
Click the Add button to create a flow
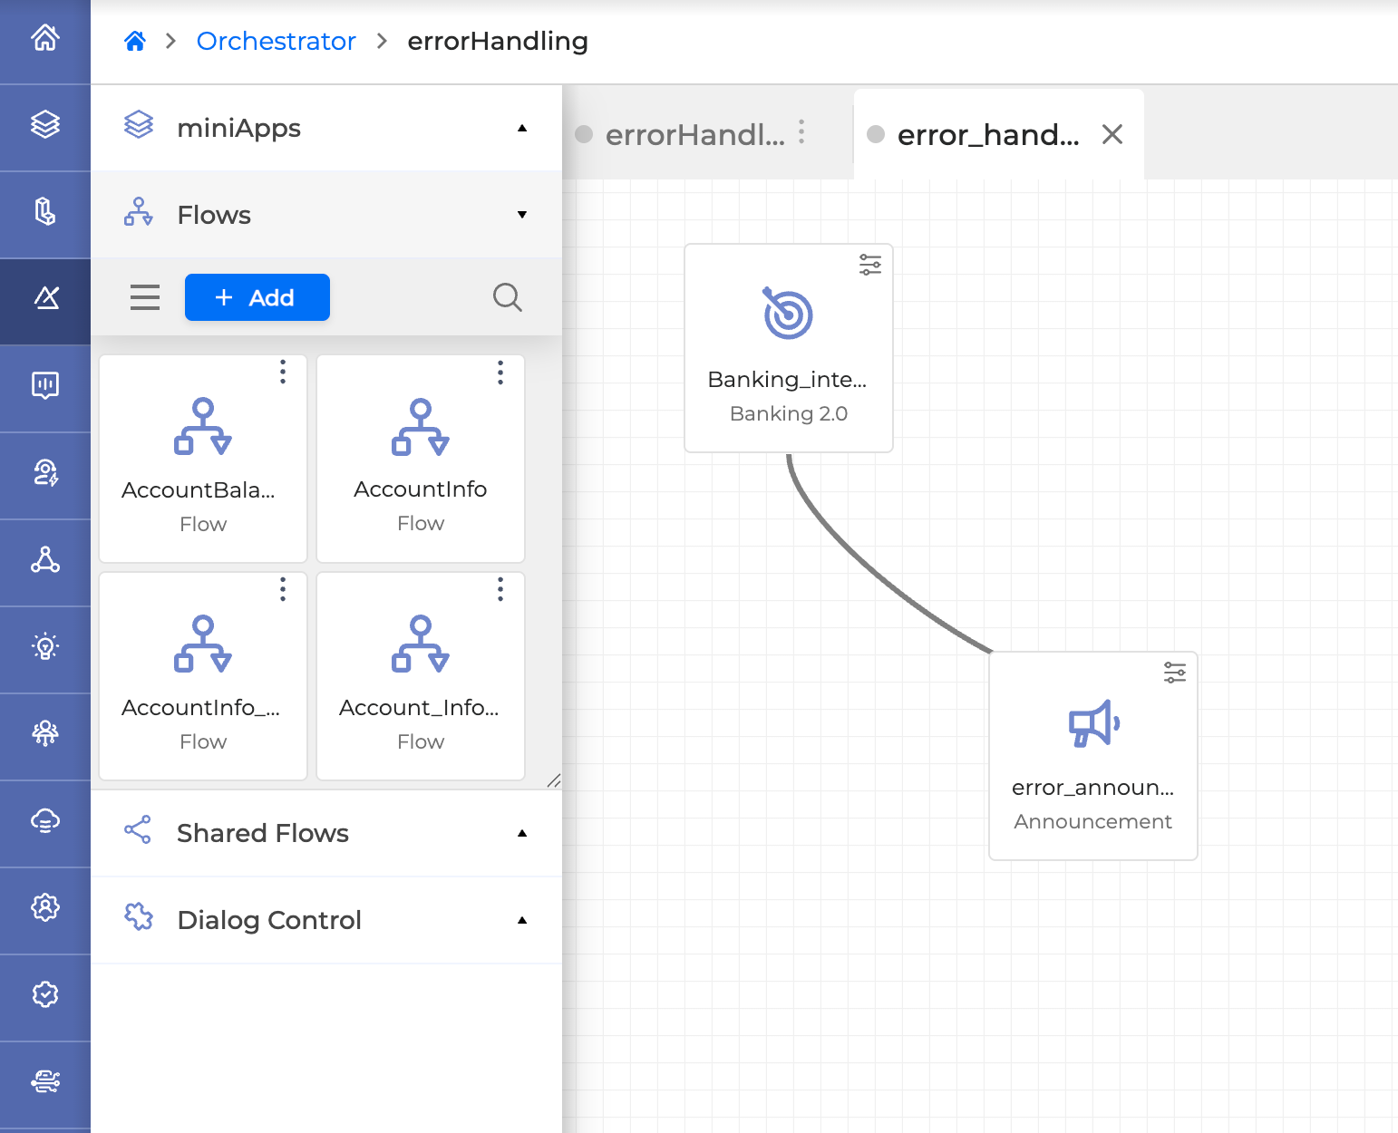(x=257, y=297)
